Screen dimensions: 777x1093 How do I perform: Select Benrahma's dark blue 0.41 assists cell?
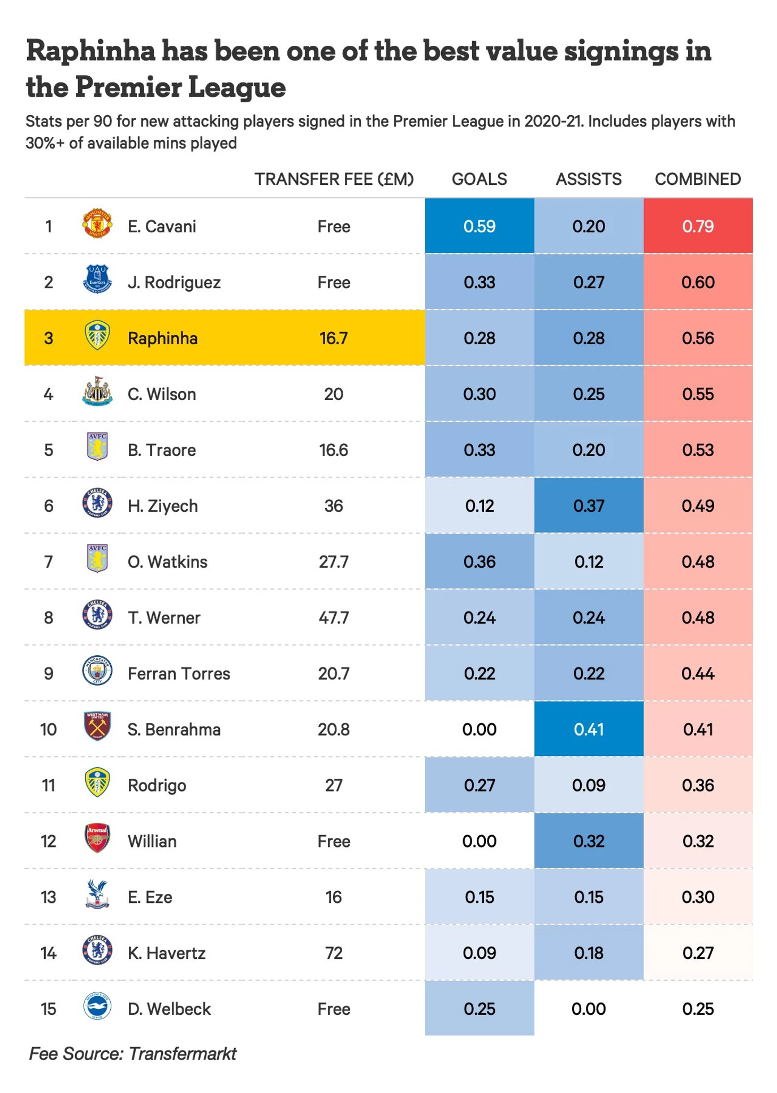(589, 729)
